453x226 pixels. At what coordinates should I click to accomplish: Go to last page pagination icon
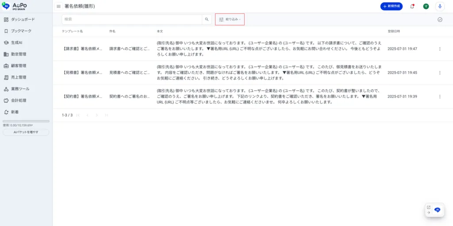click(106, 115)
